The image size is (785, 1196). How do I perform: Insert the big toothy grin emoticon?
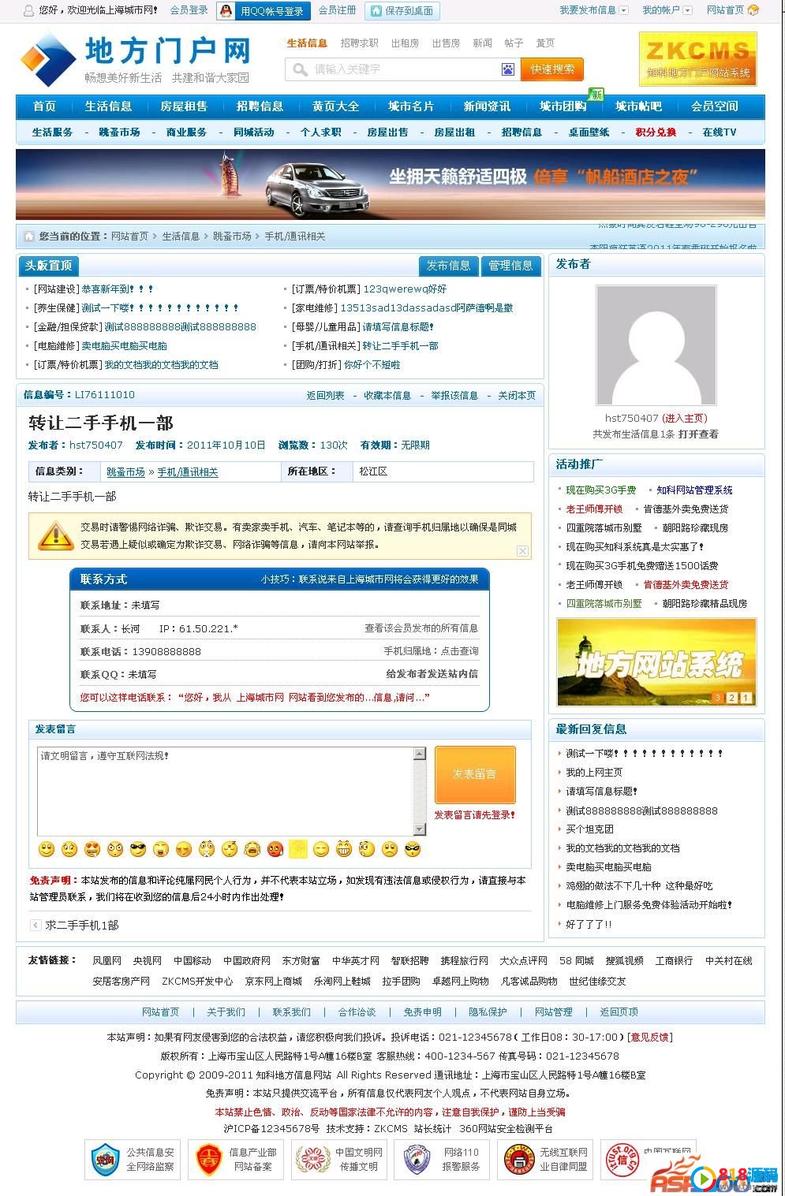(343, 849)
